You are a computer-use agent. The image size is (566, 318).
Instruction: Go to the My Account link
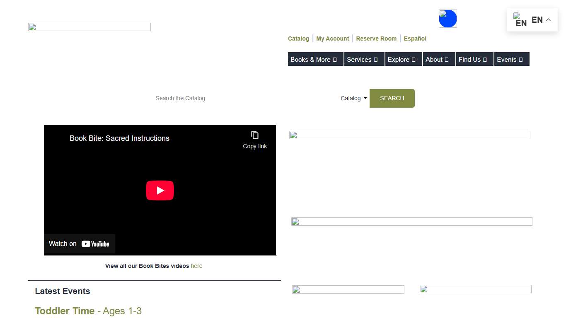[332, 39]
